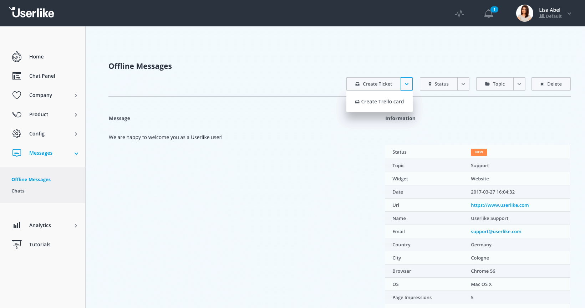585x308 pixels.
Task: Open the https://www.userlike.com link
Action: pyautogui.click(x=500, y=205)
